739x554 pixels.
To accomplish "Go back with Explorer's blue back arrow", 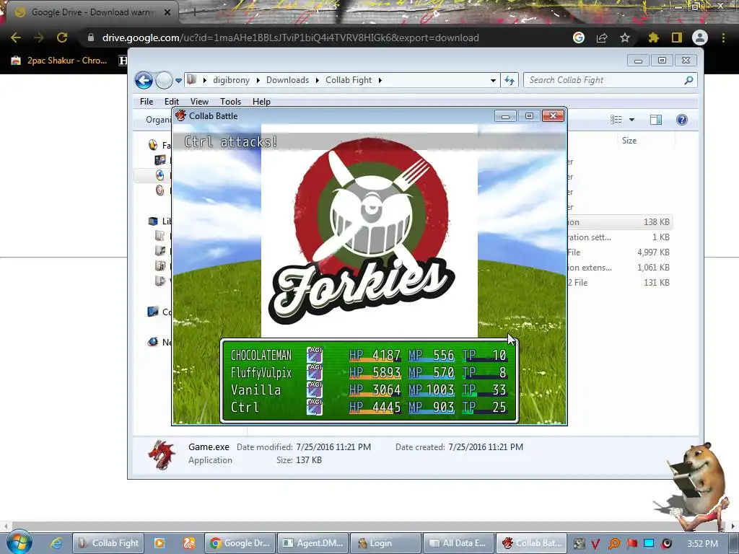I will [x=144, y=81].
